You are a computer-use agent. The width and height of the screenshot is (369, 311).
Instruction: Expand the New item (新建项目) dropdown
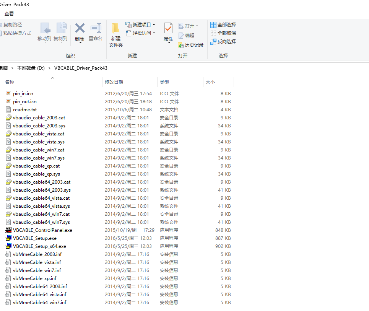coord(154,25)
